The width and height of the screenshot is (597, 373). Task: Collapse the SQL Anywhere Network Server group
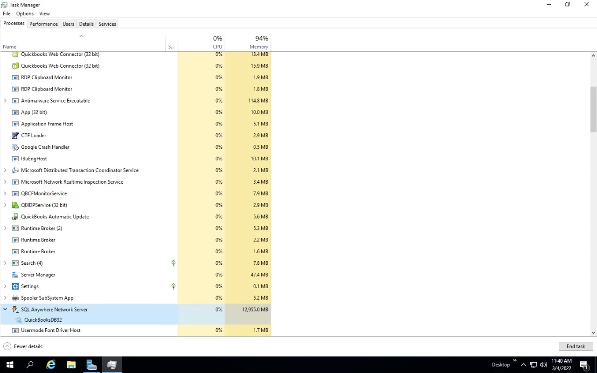[x=5, y=310]
